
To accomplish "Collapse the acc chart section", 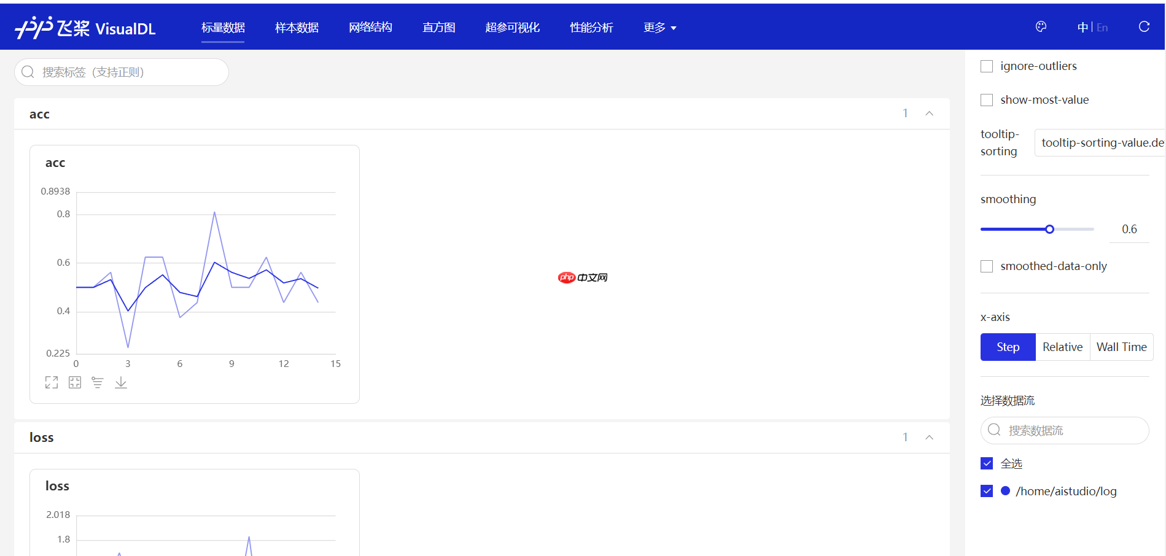I will pos(929,113).
